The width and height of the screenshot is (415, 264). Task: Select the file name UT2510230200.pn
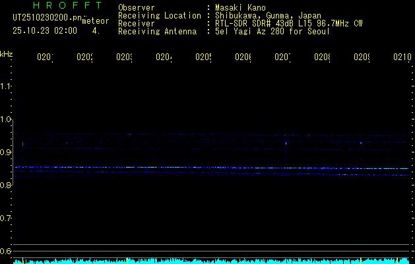tap(48, 18)
